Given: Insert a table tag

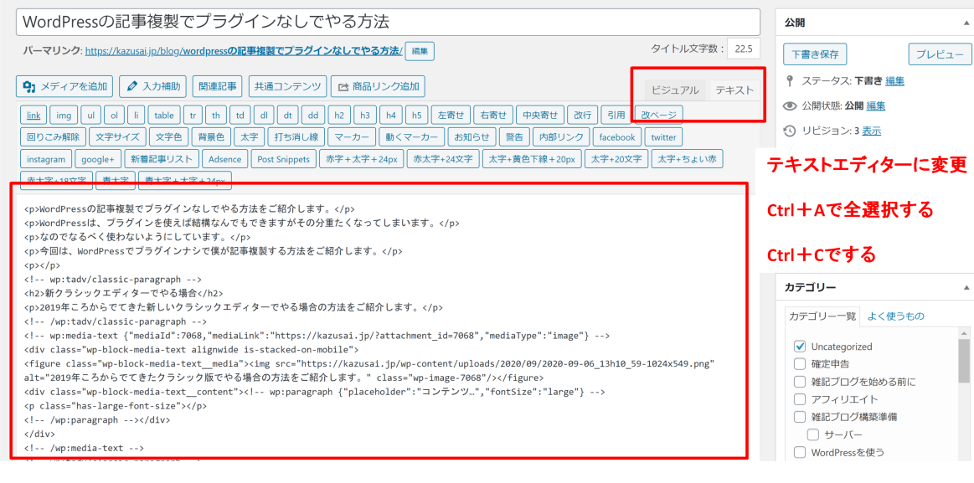Looking at the screenshot, I should 164,116.
